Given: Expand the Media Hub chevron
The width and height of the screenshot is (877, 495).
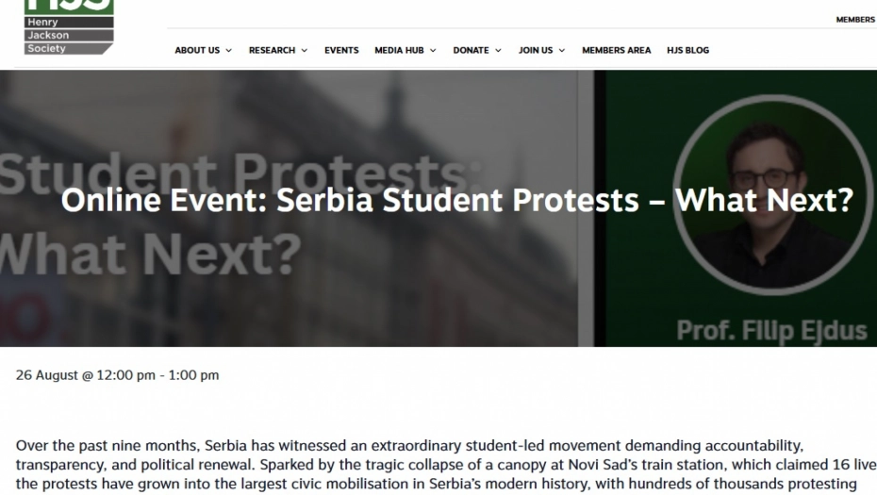Looking at the screenshot, I should (433, 51).
